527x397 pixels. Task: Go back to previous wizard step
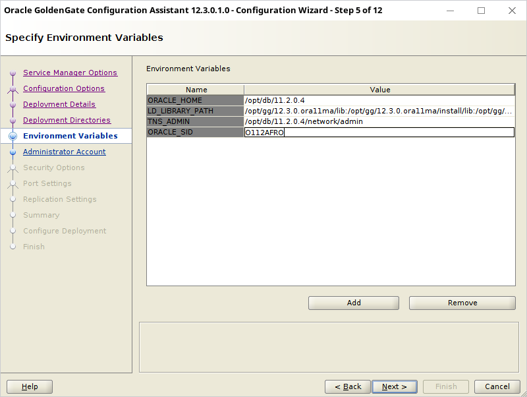[x=348, y=386]
